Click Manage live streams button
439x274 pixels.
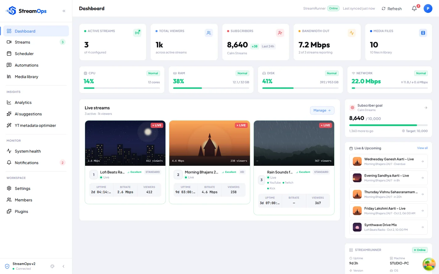pyautogui.click(x=322, y=110)
